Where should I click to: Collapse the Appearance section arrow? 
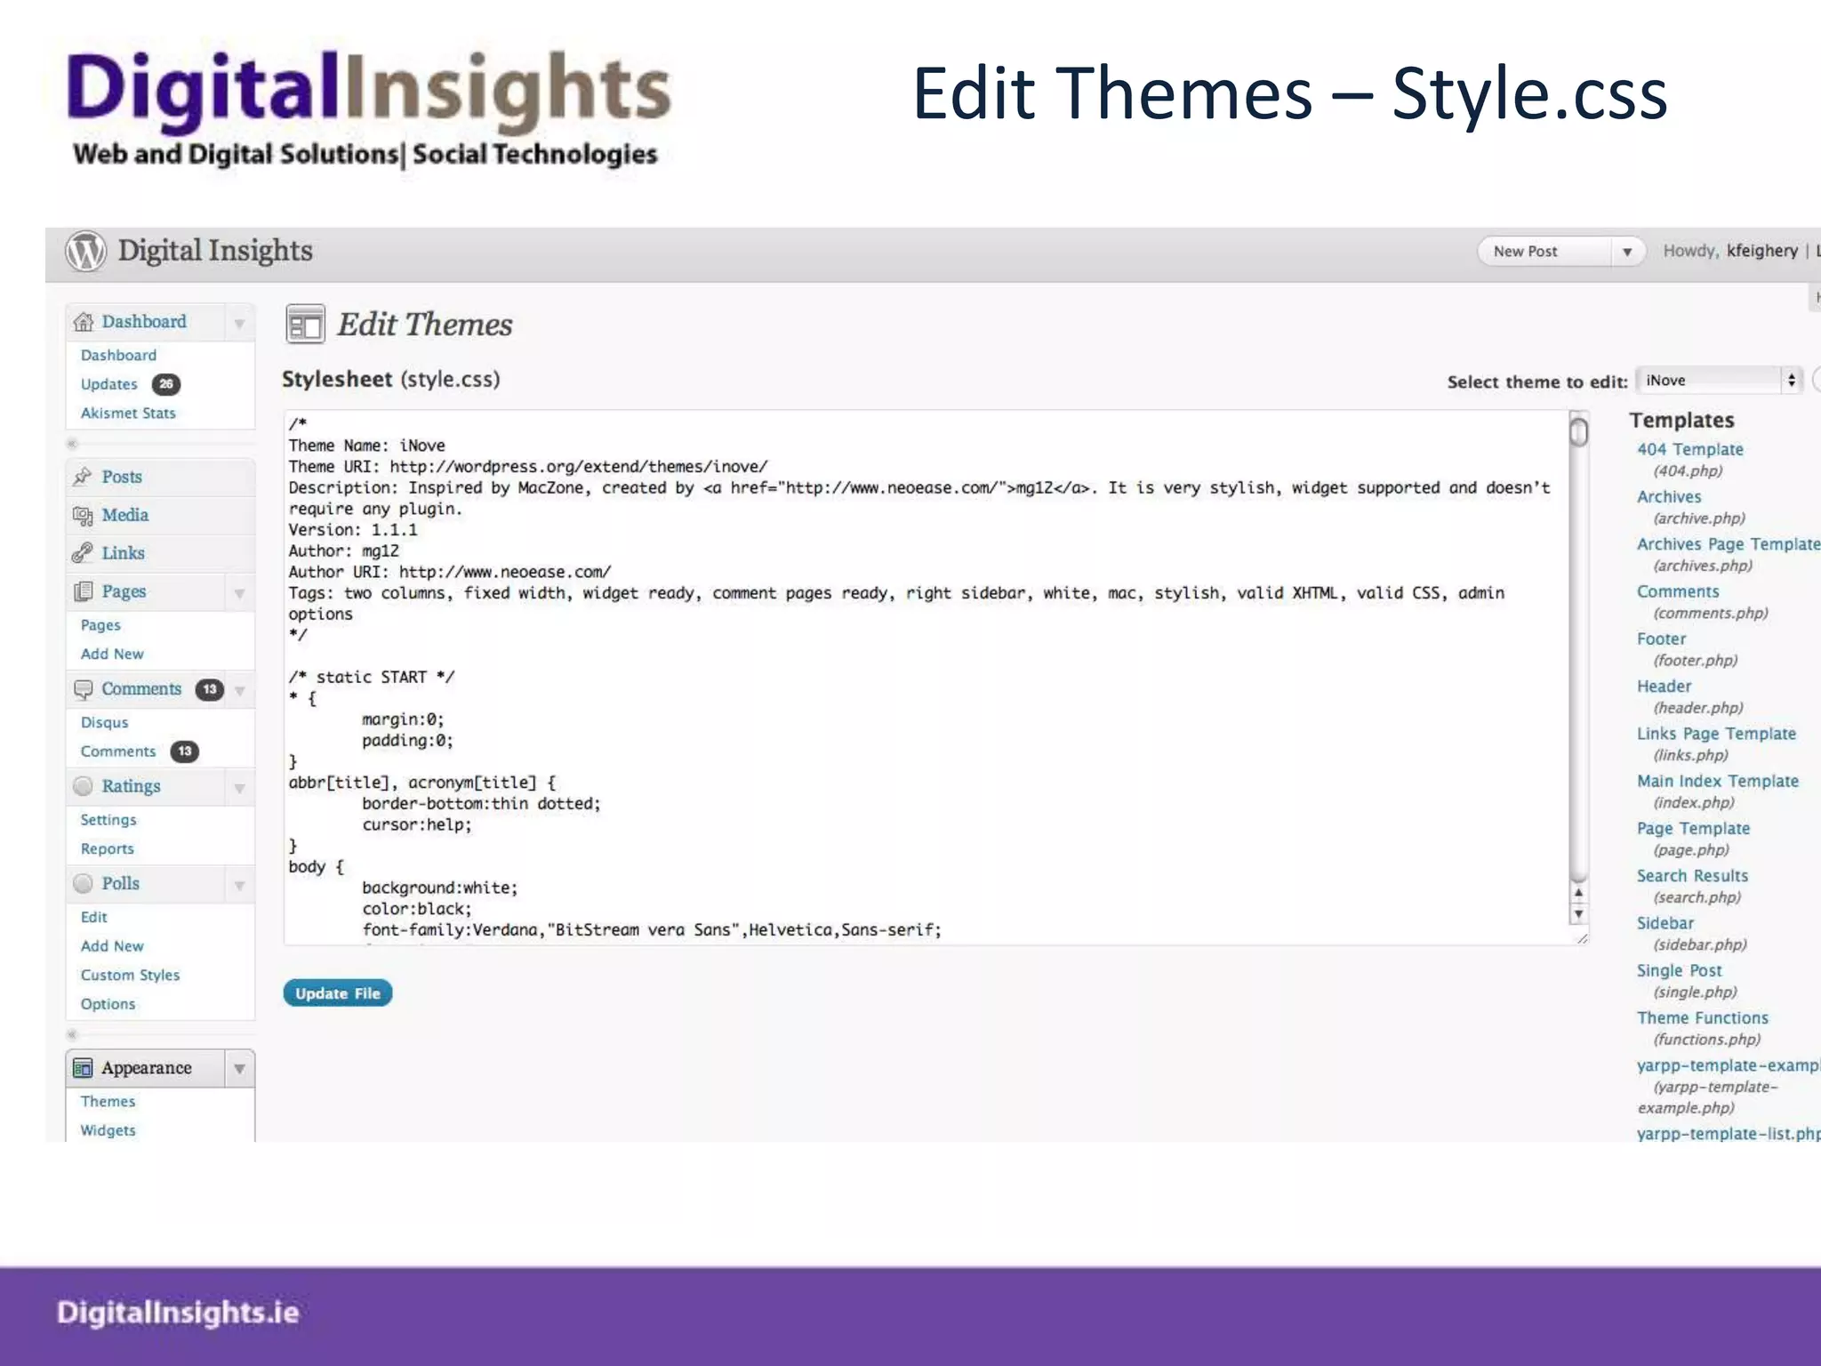pyautogui.click(x=239, y=1069)
